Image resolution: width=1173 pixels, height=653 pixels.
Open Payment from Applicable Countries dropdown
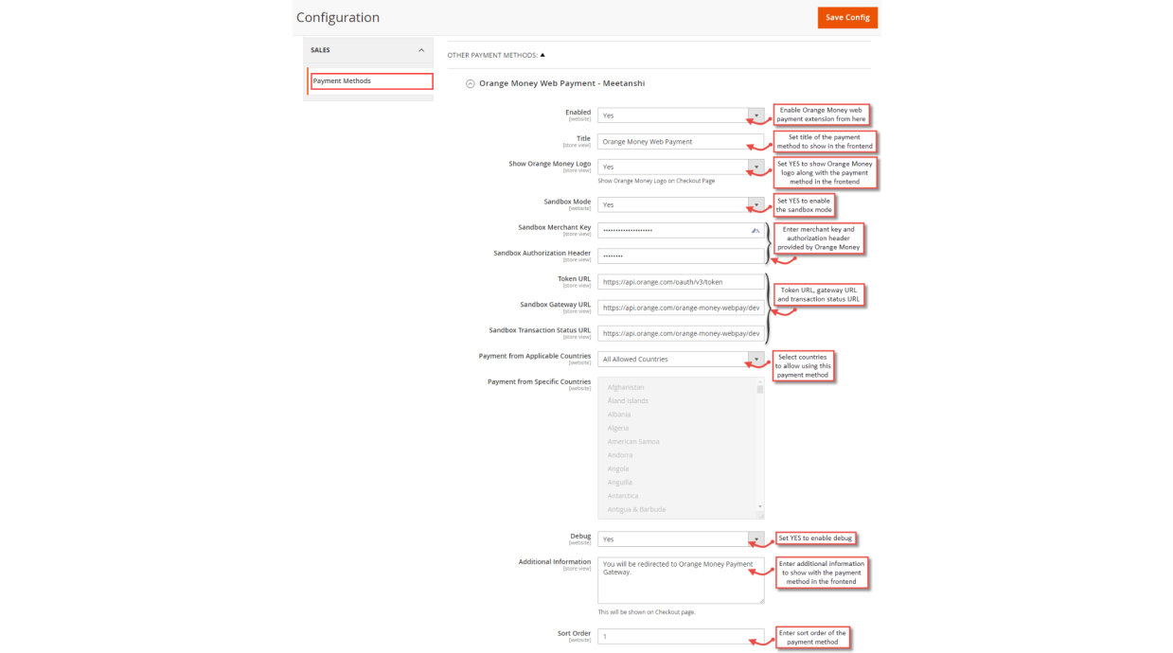(x=681, y=359)
